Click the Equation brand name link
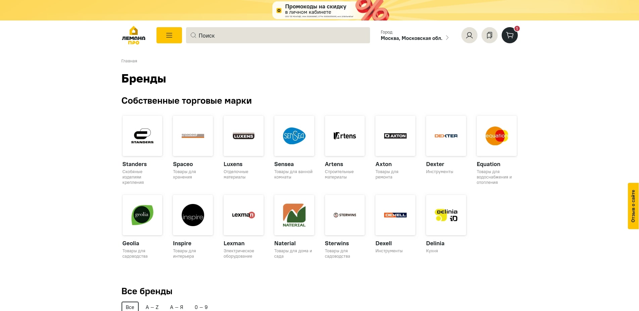Screen dimensions: 639x311 click(x=489, y=164)
